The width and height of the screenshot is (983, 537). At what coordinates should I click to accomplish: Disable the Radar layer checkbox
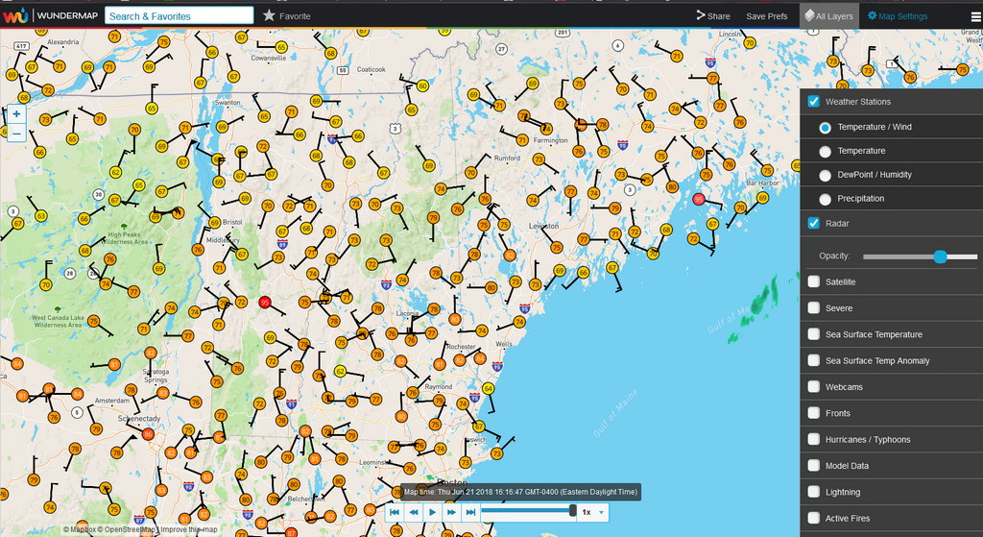tap(814, 223)
